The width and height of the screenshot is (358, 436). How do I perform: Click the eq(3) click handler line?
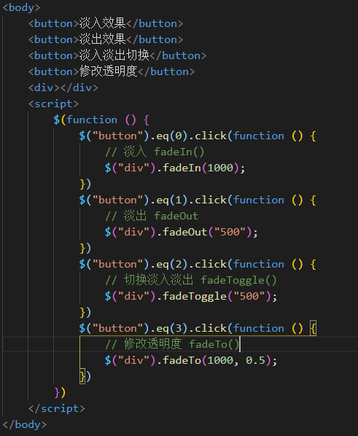198,328
